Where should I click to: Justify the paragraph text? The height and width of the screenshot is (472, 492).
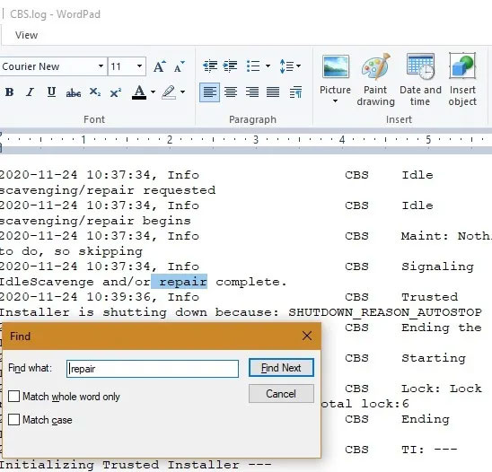(273, 92)
